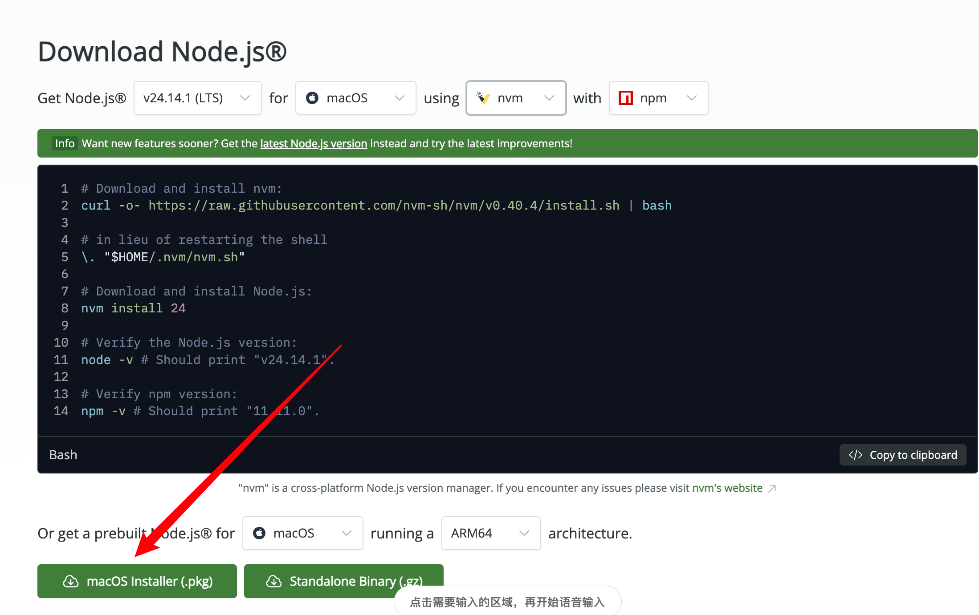Click the Apple icon in the top macOS selector
979x615 pixels.
click(312, 98)
